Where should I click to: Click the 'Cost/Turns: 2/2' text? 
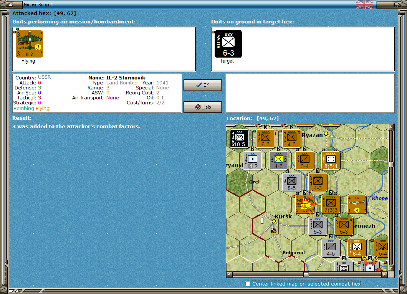tap(146, 103)
